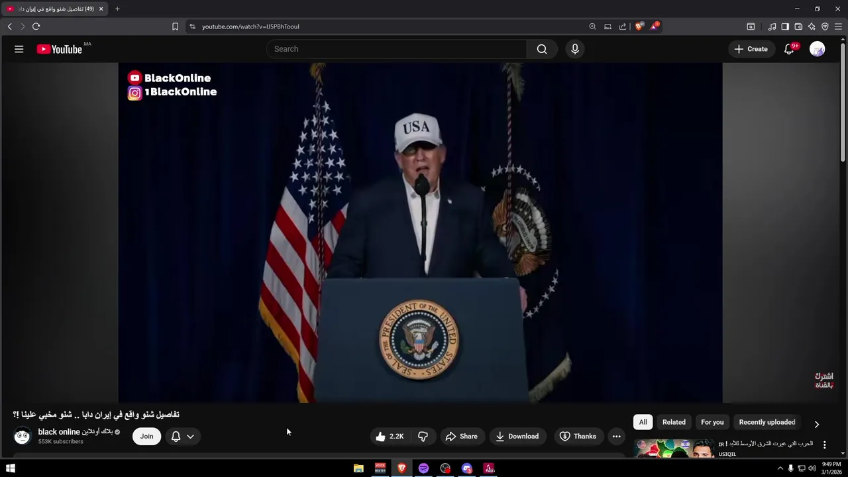Viewport: 848px width, 477px height.
Task: Go back in browser history
Action: click(x=9, y=26)
